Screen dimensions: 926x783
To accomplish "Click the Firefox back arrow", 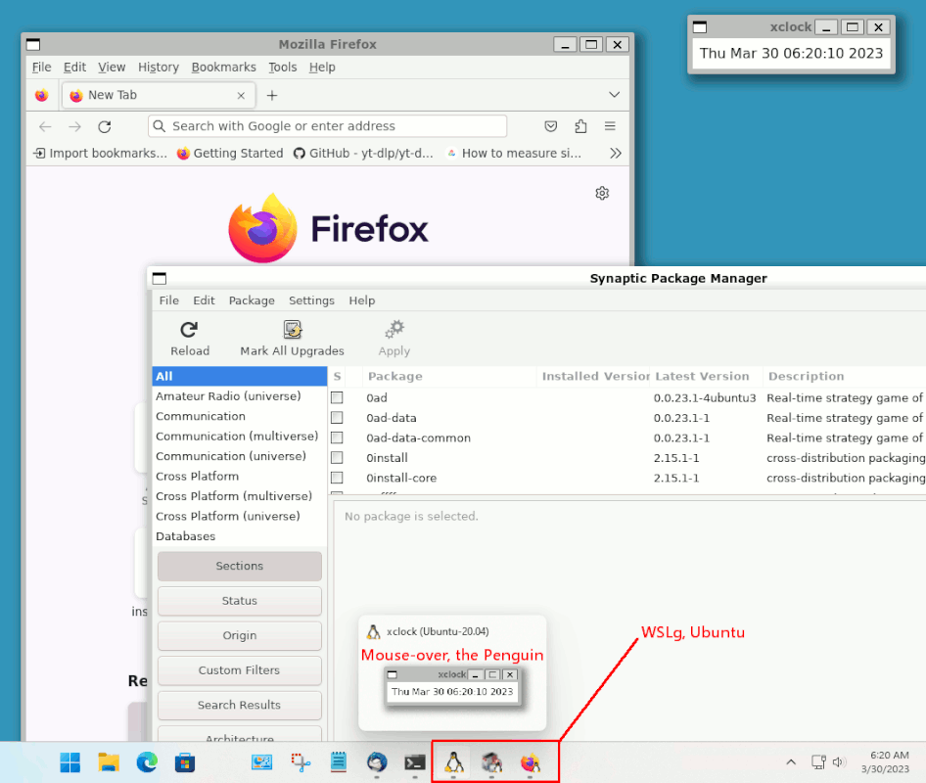I will pos(45,126).
